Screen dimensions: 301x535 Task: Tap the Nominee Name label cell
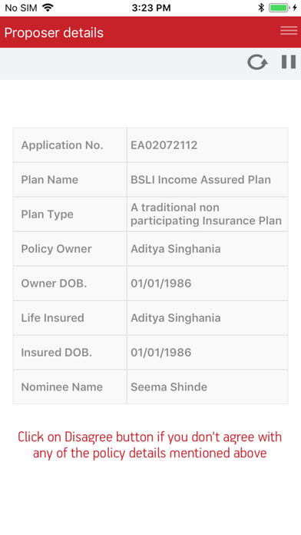[x=70, y=387]
